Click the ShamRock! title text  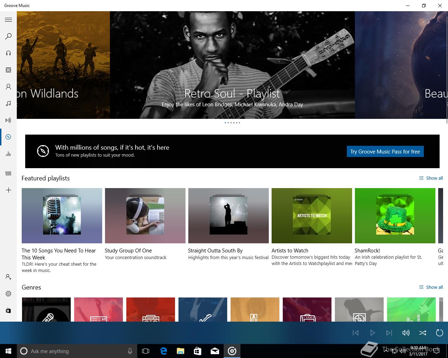coord(367,250)
